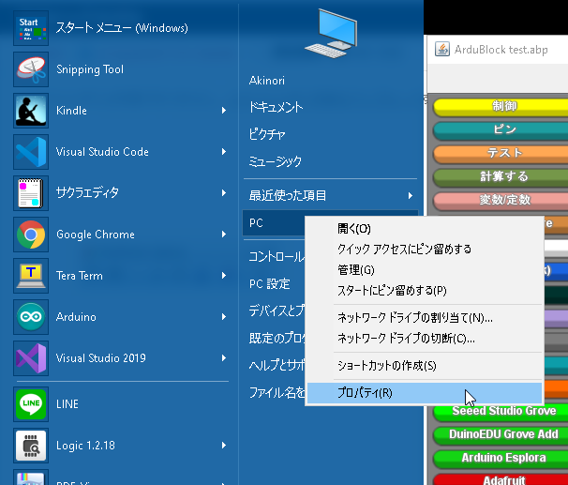
Task: Open red Adafruit block category
Action: point(501,479)
